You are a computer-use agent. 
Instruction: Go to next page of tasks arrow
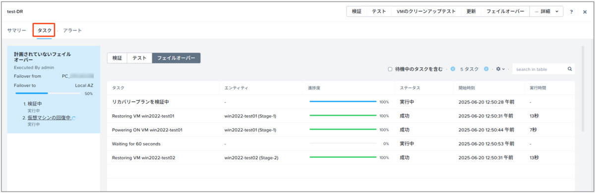point(486,69)
